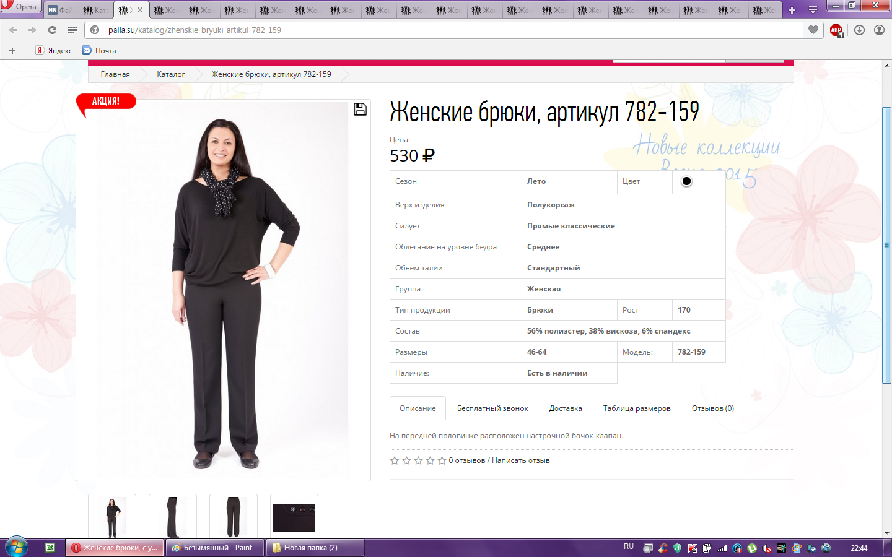
Task: Open the Adblock Plus extension icon
Action: point(836,30)
